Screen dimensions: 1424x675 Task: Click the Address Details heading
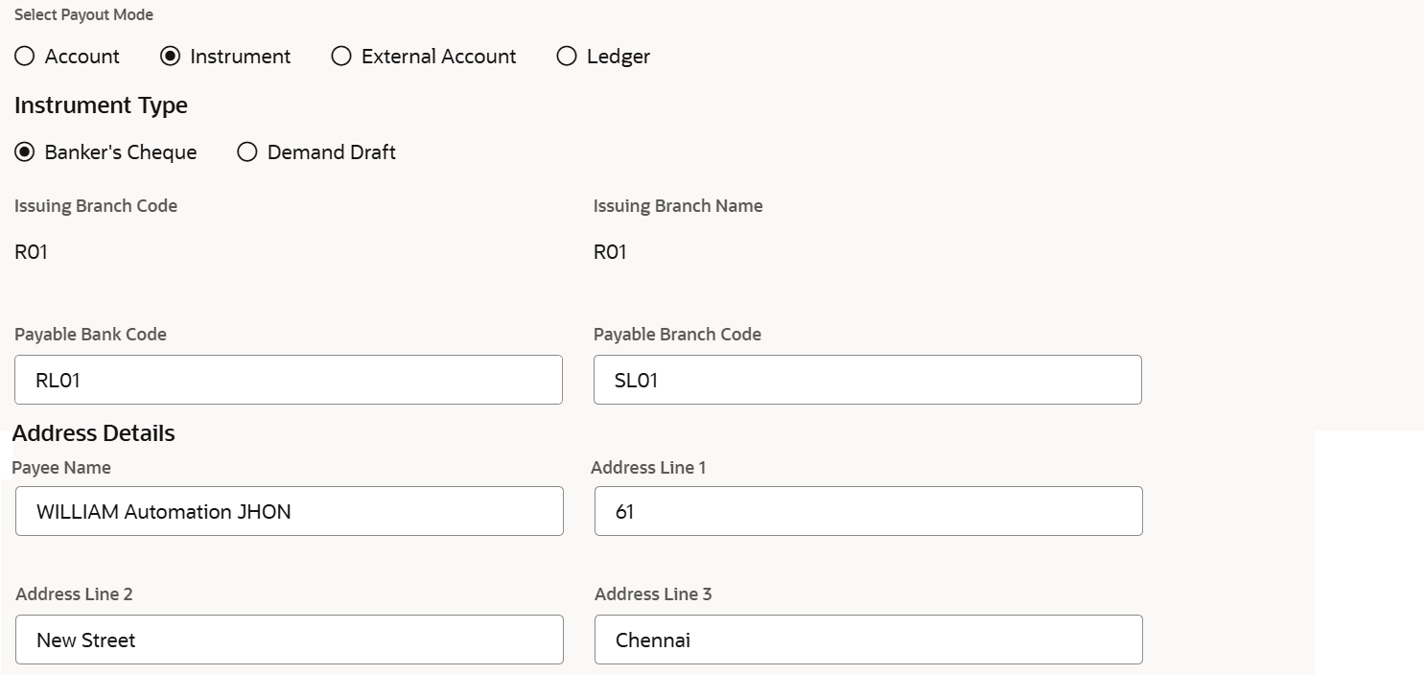[x=94, y=433]
